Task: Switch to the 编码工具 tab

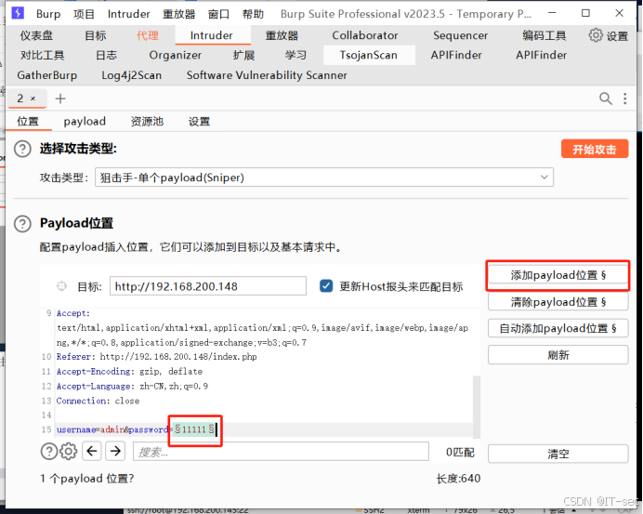Action: point(544,35)
